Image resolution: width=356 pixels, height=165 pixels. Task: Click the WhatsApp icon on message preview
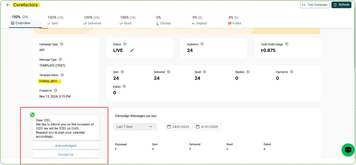click(32, 114)
